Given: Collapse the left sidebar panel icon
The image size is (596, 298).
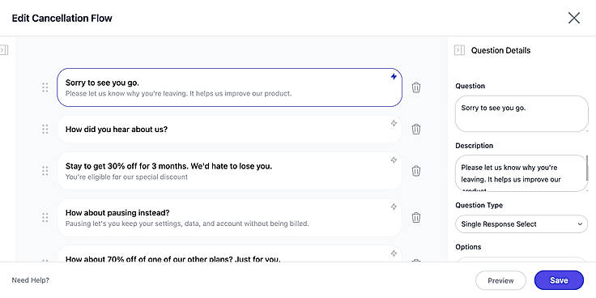Looking at the screenshot, I should [4, 49].
